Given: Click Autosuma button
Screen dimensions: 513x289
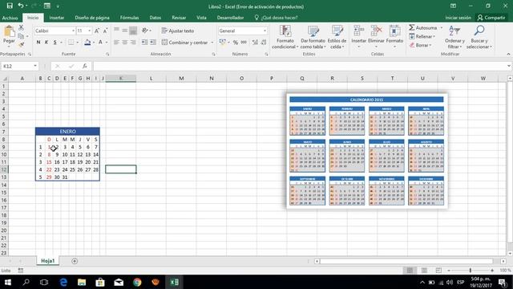Looking at the screenshot, I should [422, 28].
